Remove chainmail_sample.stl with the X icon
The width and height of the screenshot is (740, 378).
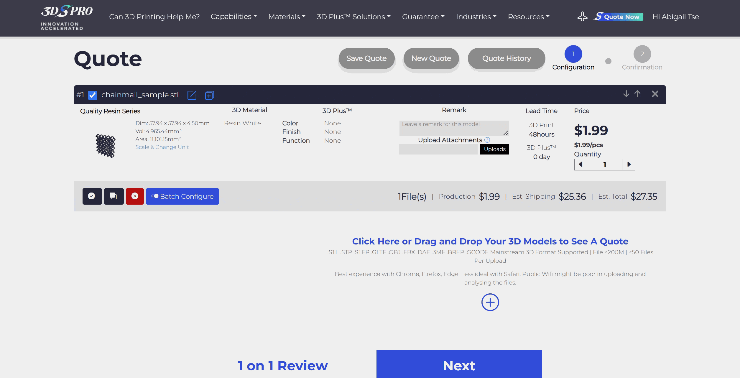[x=655, y=94]
